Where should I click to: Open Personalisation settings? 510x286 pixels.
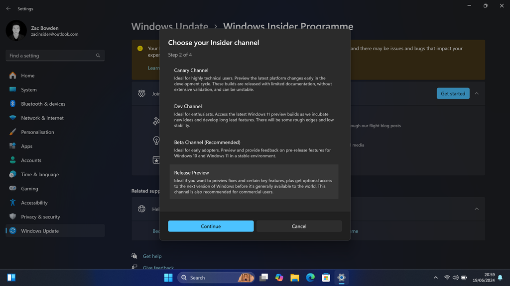[55, 132]
